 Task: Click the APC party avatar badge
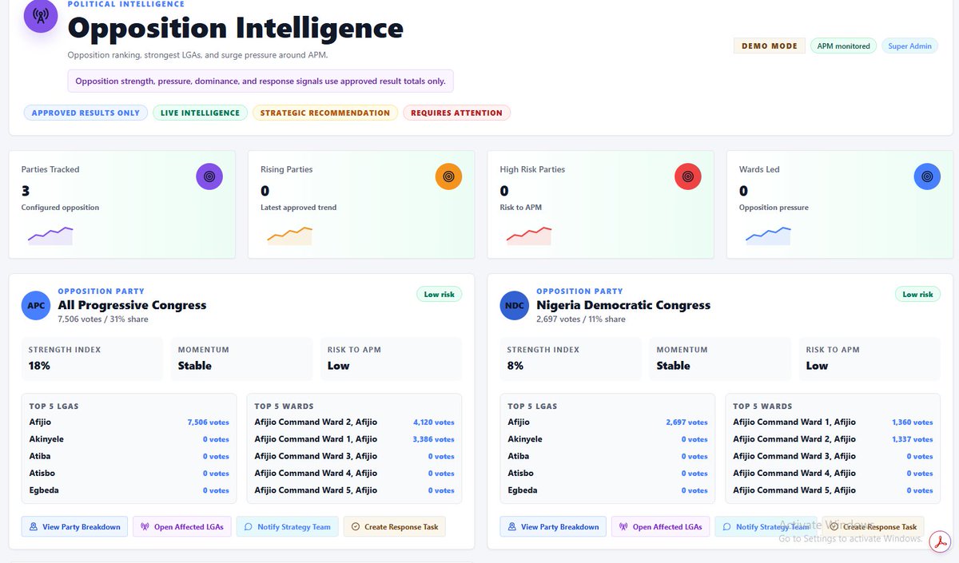tap(36, 305)
